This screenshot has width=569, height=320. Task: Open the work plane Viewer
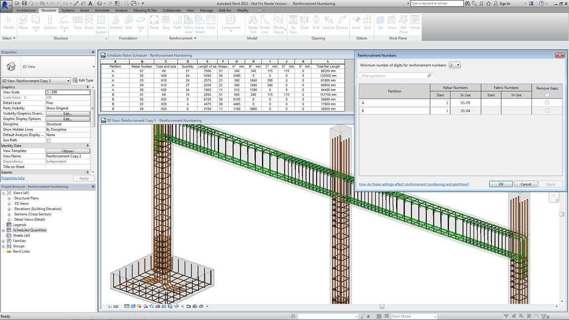pos(415,23)
